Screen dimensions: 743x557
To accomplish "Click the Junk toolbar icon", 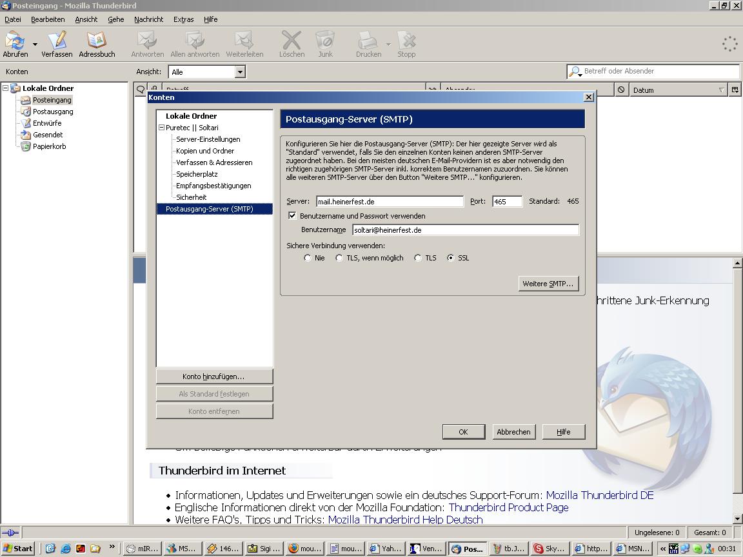I will point(326,44).
